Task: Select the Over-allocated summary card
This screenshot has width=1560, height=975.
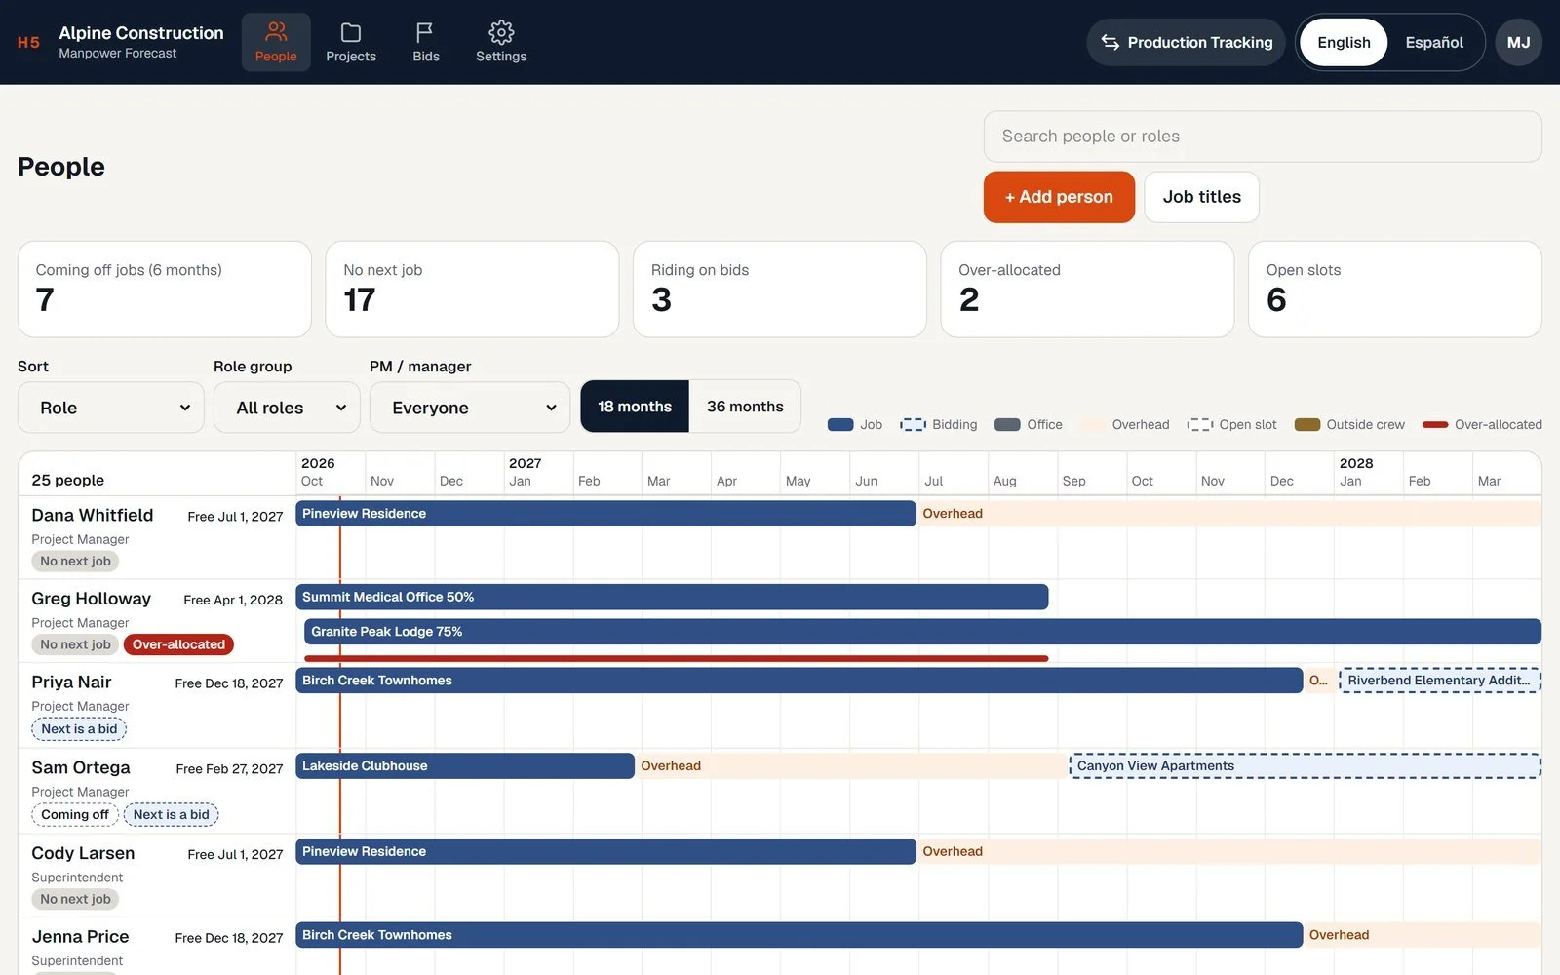Action: 1087,290
